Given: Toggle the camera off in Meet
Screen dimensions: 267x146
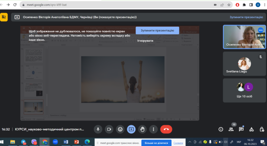Looking at the screenshot, I should [109, 129].
